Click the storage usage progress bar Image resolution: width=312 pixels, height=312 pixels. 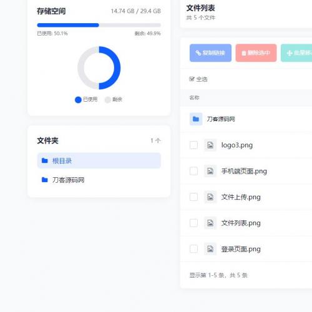click(99, 25)
